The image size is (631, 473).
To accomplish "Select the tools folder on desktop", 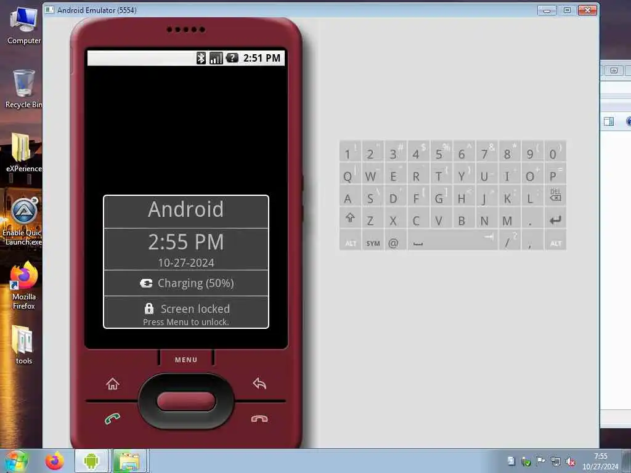I will 24,345.
